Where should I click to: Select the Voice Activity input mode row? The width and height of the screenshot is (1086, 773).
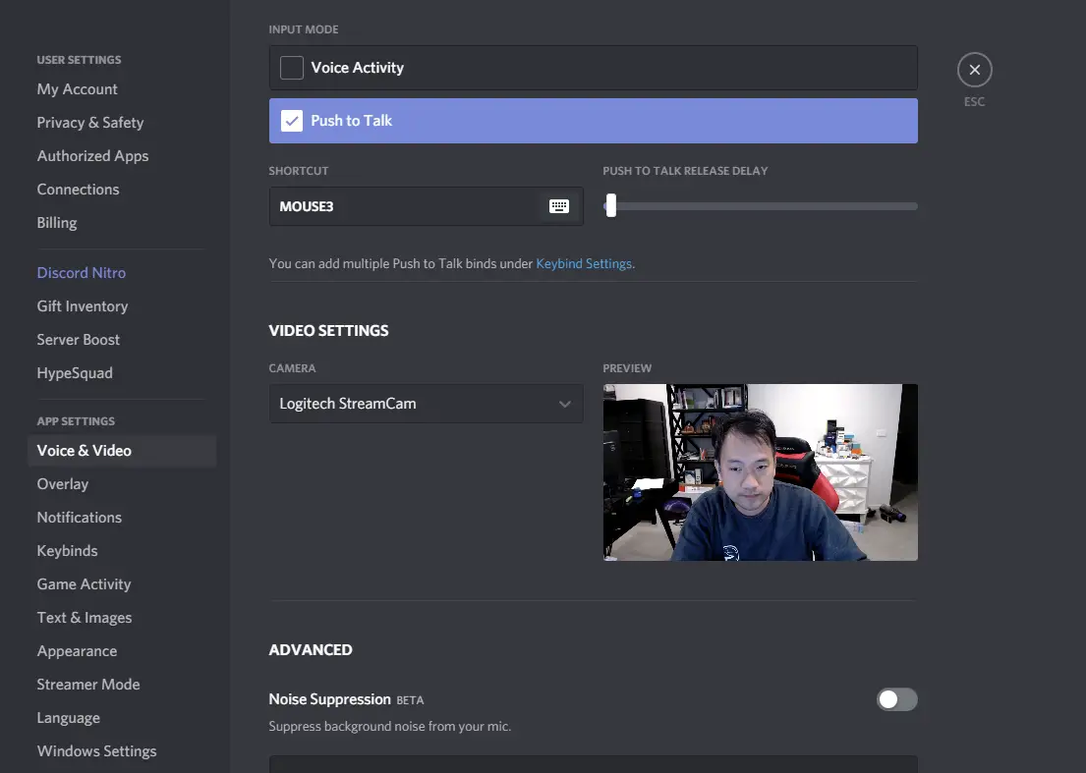tap(594, 68)
